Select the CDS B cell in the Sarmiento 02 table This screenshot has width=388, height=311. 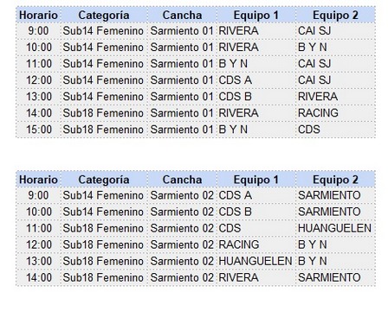[256, 212]
